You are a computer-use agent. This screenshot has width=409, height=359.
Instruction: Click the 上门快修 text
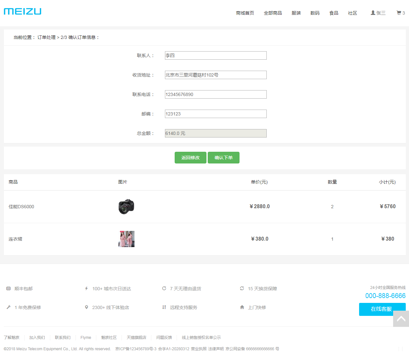point(257,307)
